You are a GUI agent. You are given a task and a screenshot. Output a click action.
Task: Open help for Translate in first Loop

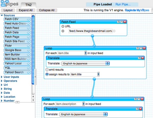pos(139,58)
